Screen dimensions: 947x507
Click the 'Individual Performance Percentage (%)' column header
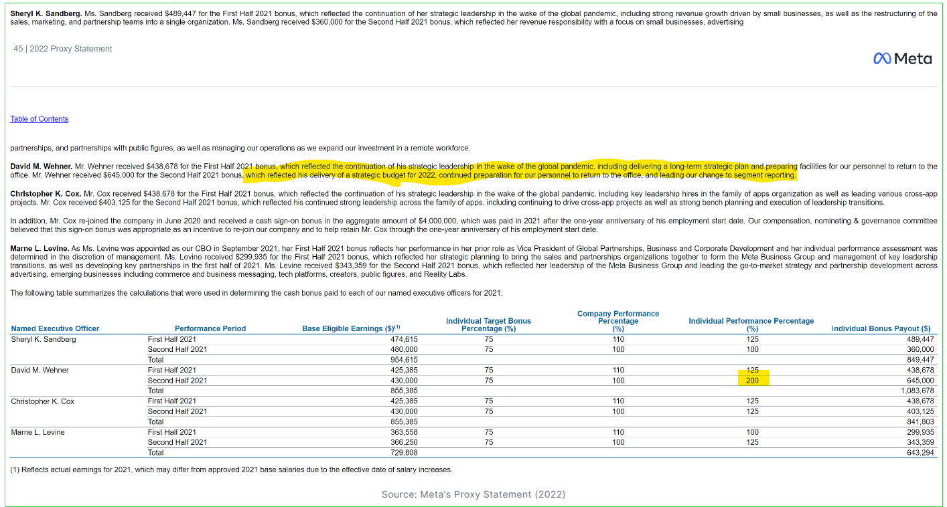point(751,324)
